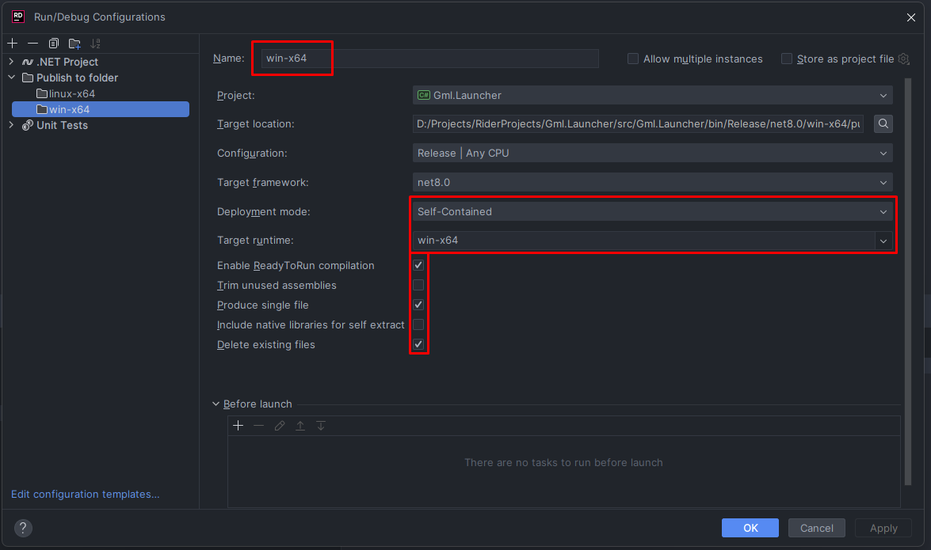Viewport: 931px width, 550px height.
Task: Browse for target location with search icon
Action: 883,124
